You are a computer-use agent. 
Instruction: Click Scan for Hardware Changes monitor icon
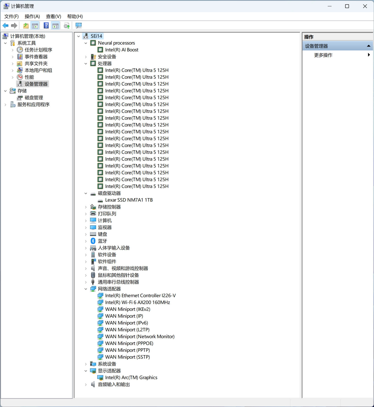(79, 26)
